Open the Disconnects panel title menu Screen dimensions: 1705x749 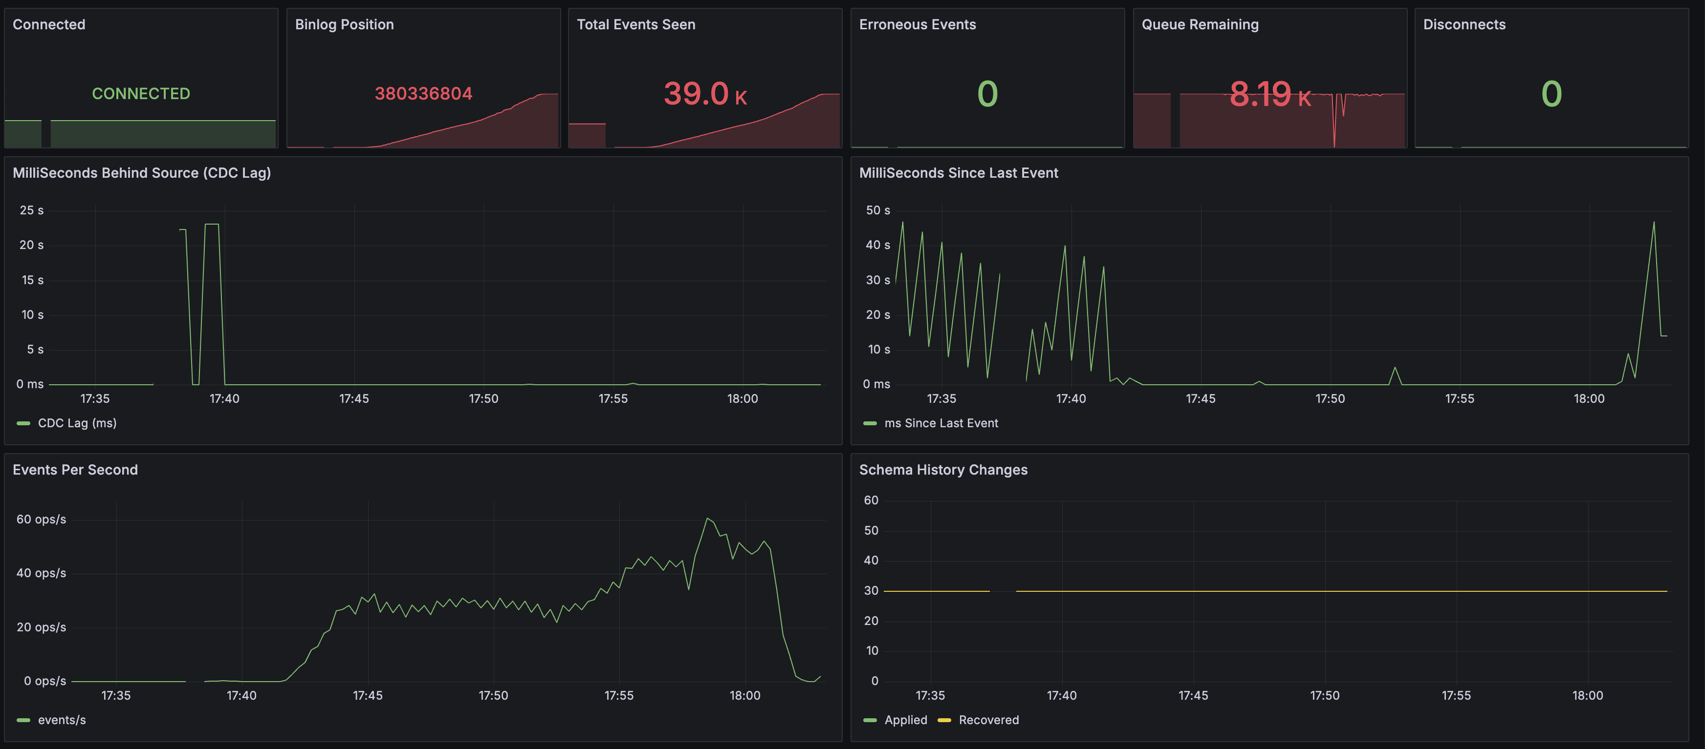[1464, 24]
